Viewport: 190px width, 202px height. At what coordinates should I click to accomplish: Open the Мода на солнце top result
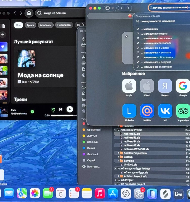(x=40, y=75)
